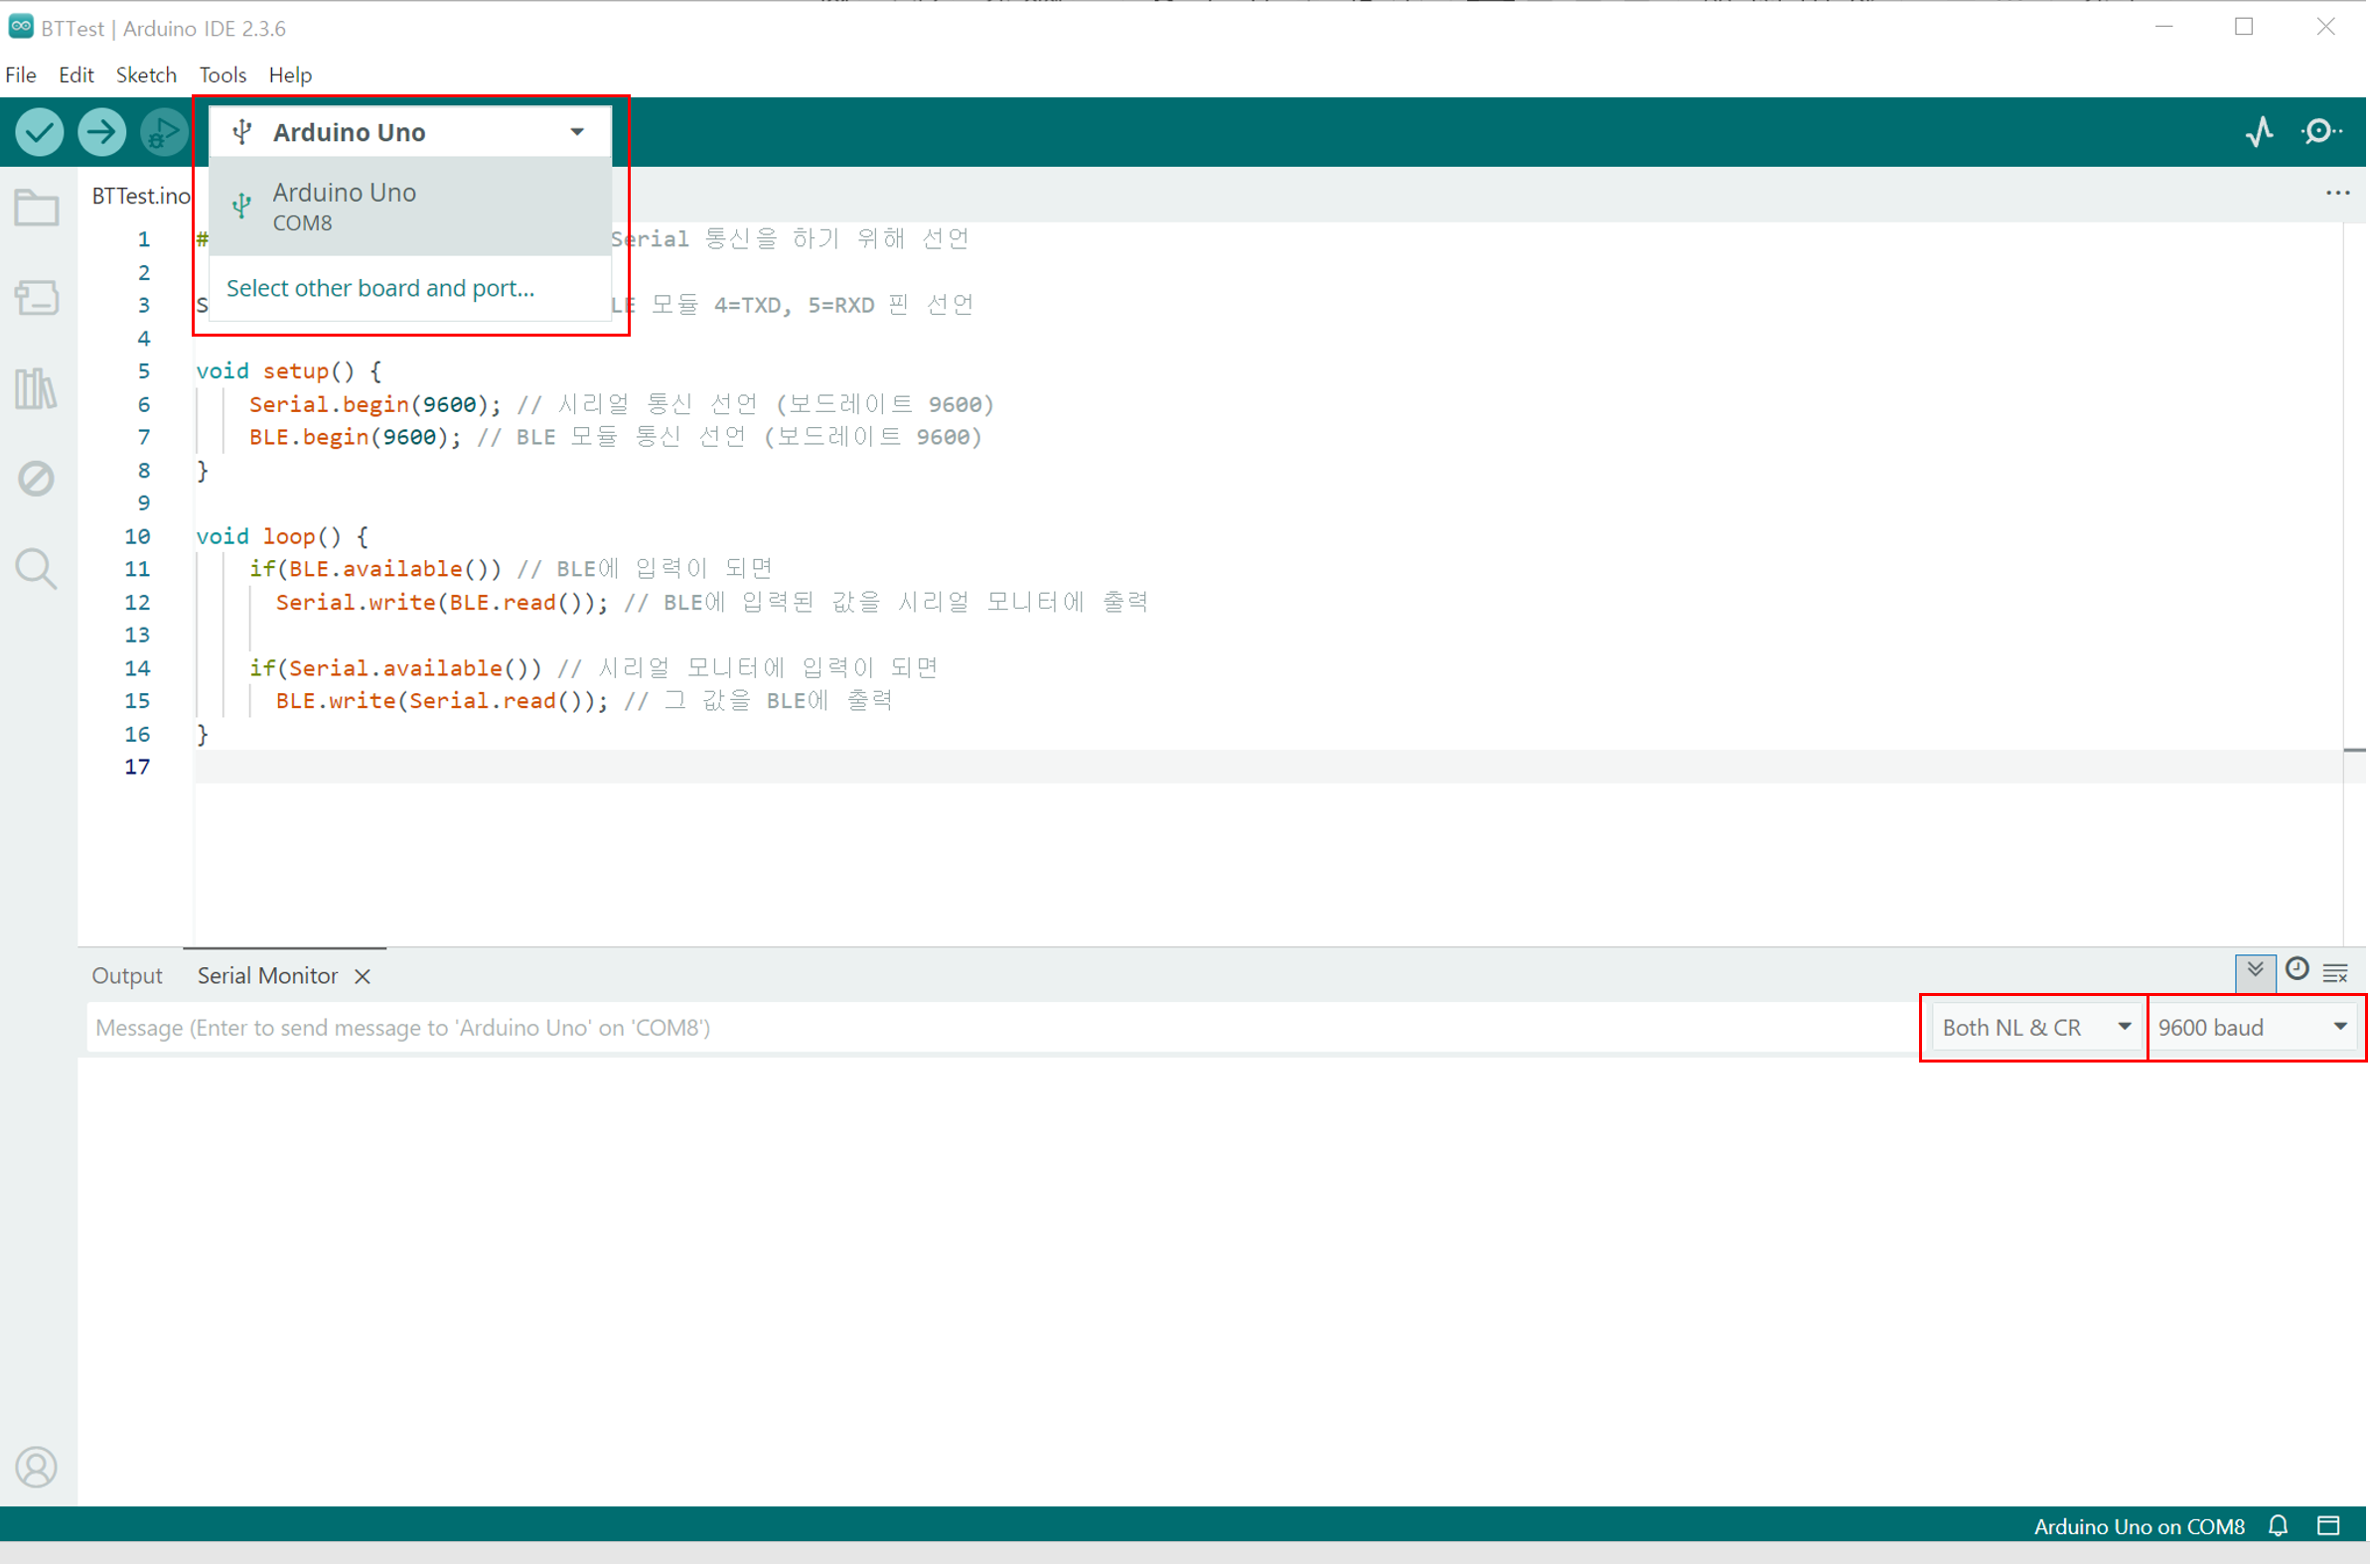This screenshot has width=2370, height=1564.
Task: Toggle autoscroll in the Serial Monitor
Action: pos(2257,971)
